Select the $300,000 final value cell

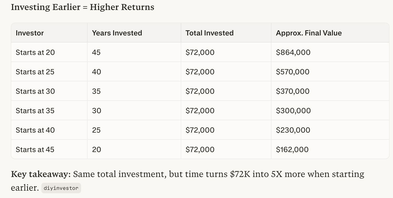coord(293,111)
